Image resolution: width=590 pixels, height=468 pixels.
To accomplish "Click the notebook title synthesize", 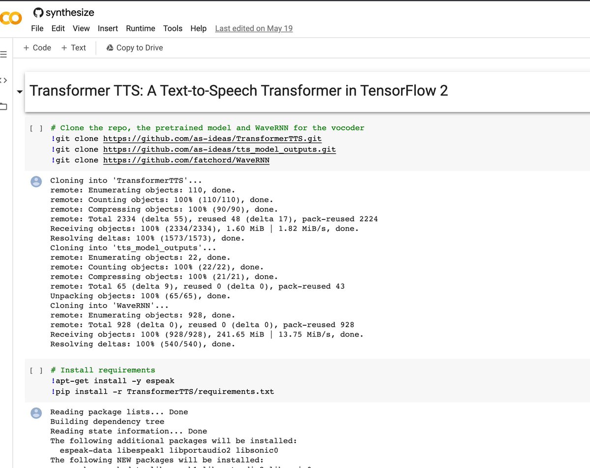I will tap(70, 12).
